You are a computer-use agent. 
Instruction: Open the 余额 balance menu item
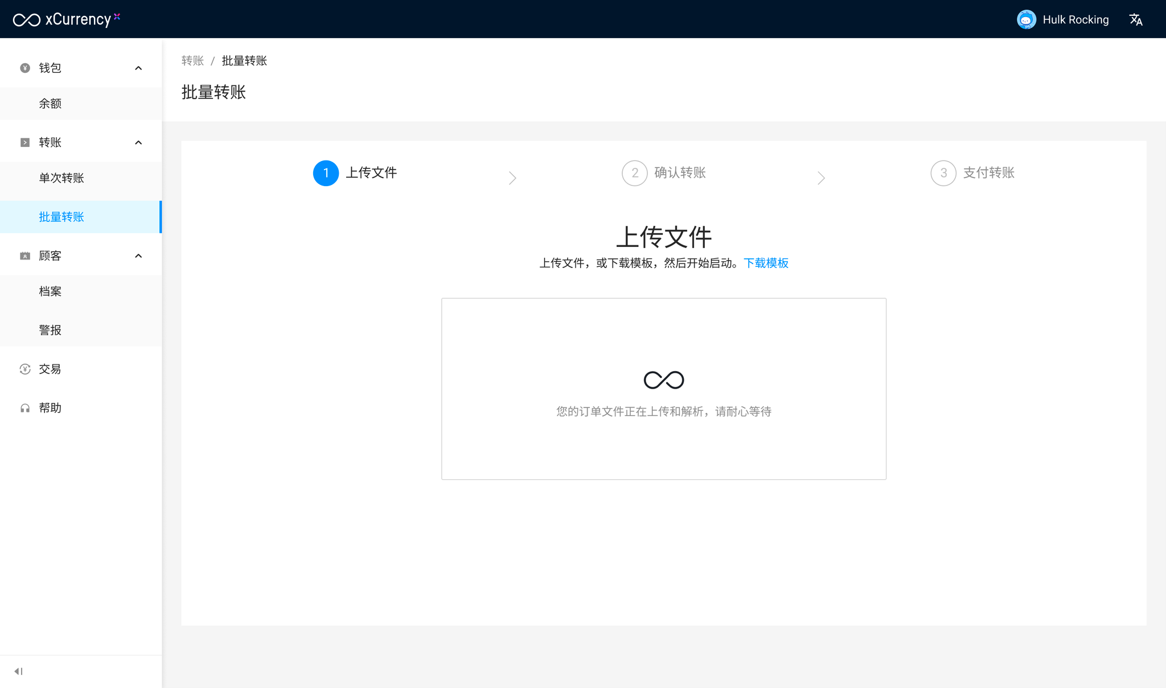point(50,104)
